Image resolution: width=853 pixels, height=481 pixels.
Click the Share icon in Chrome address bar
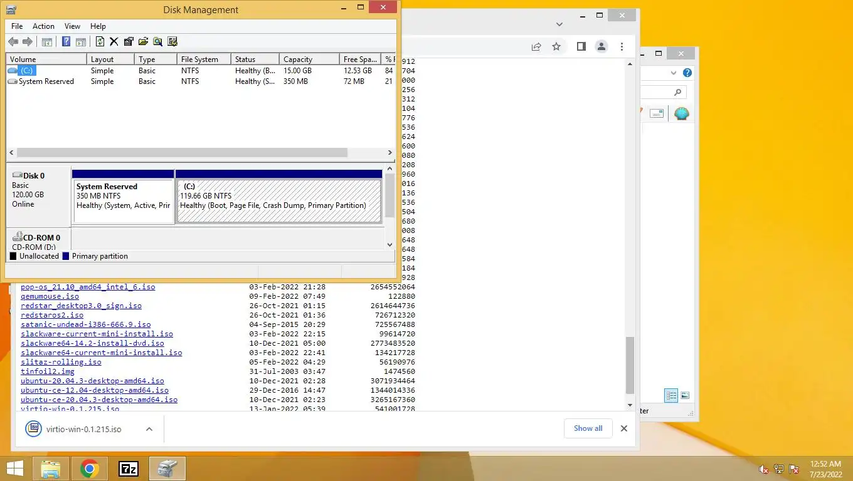click(536, 46)
